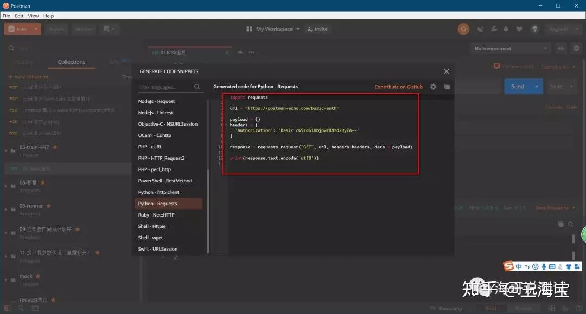Copy generated code to clipboard
The height and width of the screenshot is (314, 586).
[447, 87]
